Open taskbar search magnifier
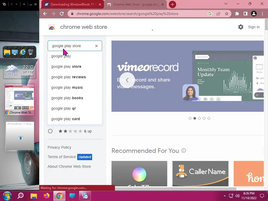Viewport: 268px width, 201px height. 20,196
